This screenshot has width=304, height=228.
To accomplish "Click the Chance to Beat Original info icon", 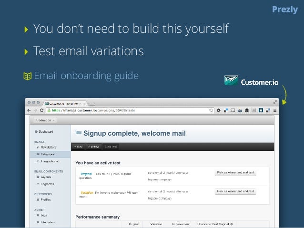I will (x=231, y=224).
